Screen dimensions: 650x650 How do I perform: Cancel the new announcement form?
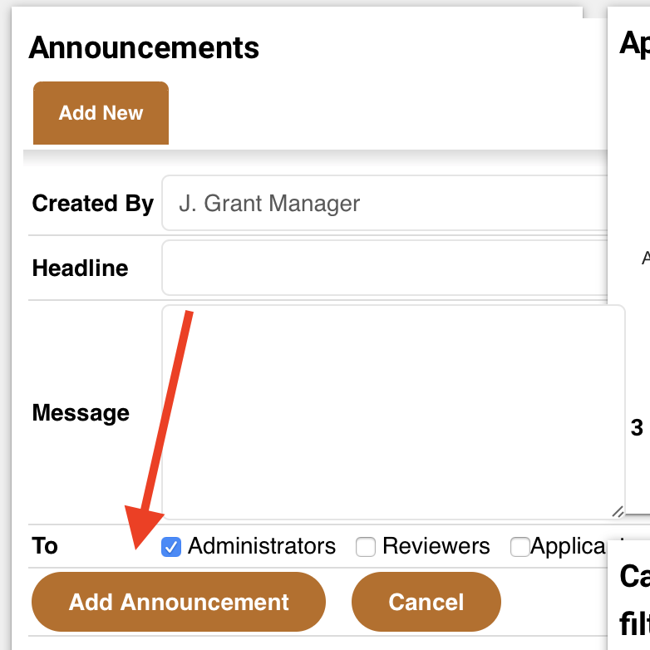pos(426,602)
